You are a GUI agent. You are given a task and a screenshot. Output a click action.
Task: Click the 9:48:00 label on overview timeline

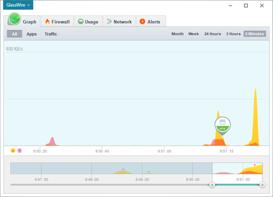tap(92, 179)
